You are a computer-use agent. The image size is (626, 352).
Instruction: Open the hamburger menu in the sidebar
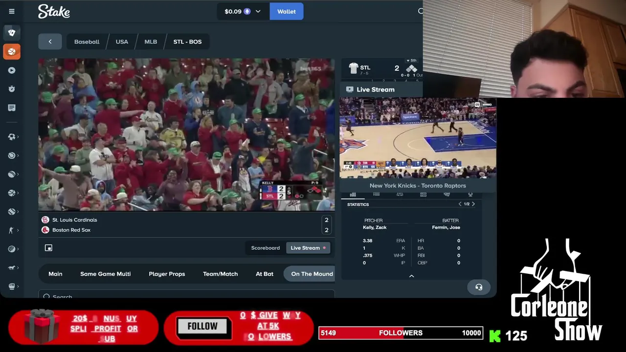12,11
